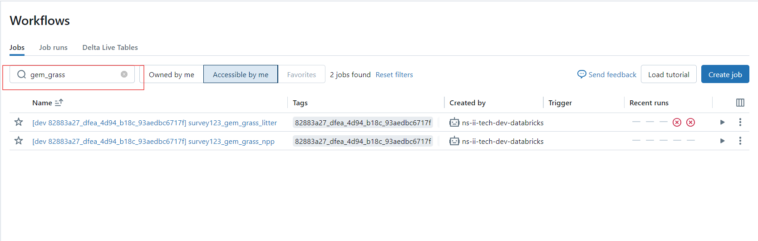The width and height of the screenshot is (758, 241).
Task: Click tag chip in the gem_grass_npp row
Action: tap(363, 141)
